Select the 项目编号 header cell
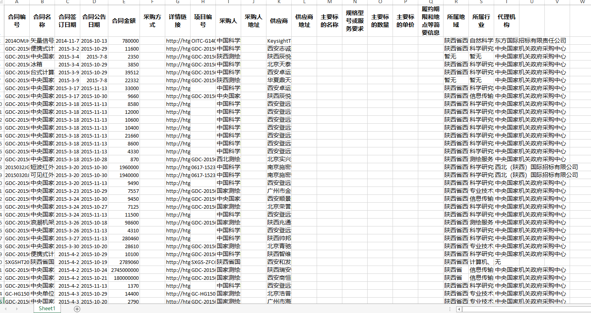This screenshot has height=313, width=591. pos(203,21)
